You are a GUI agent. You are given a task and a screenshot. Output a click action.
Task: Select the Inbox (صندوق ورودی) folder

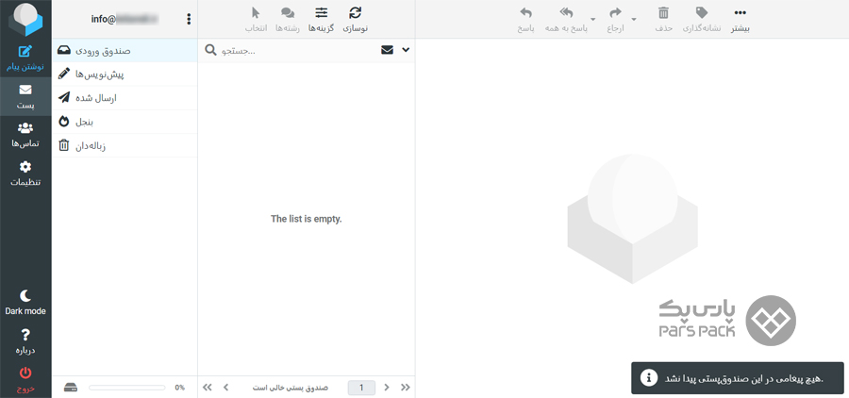pos(125,50)
